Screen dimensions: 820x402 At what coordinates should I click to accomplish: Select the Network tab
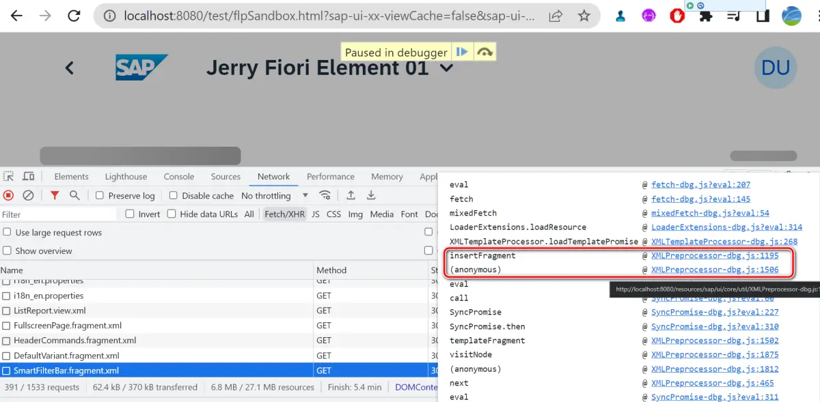click(x=273, y=177)
